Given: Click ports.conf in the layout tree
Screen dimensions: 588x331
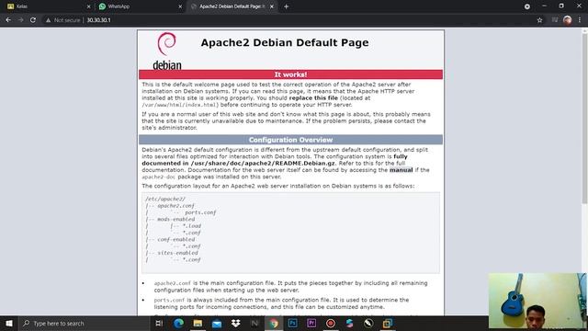Looking at the screenshot, I should pyautogui.click(x=200, y=212).
